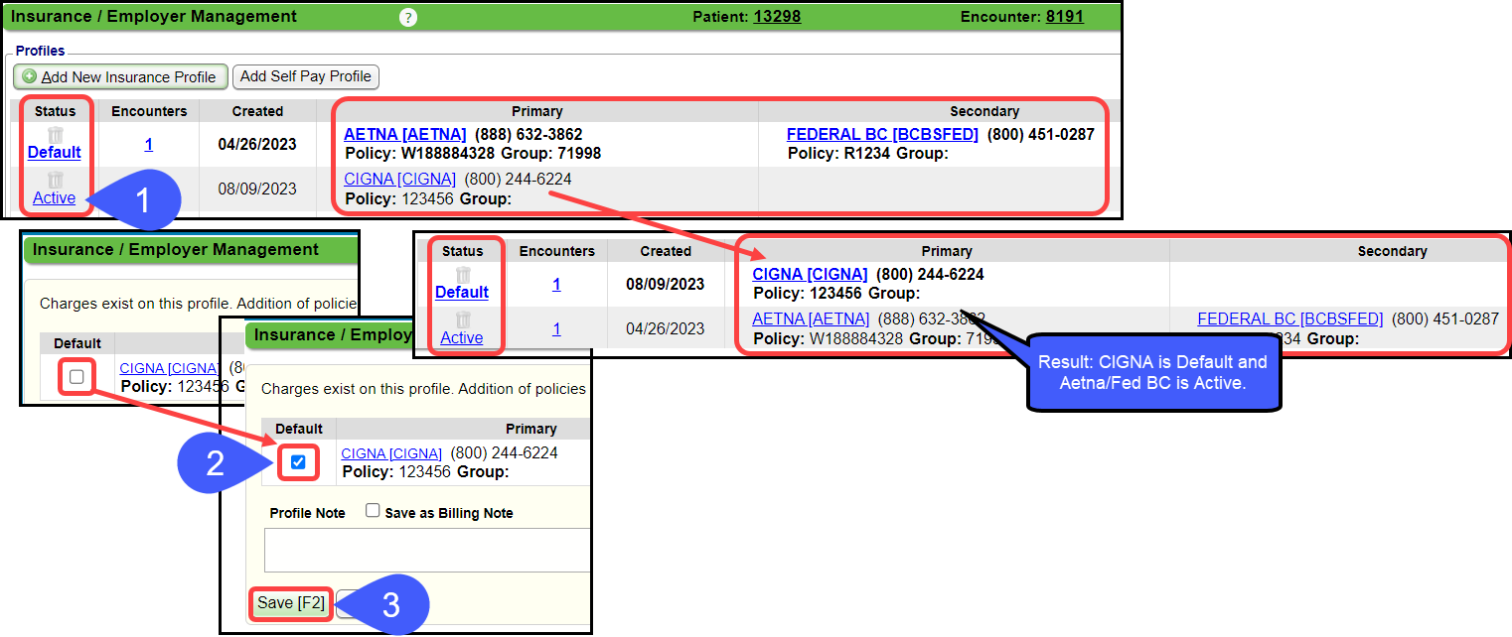This screenshot has height=637, width=1512.
Task: Select the bold AETNA phone number (888) 632-3862
Action: tap(529, 135)
